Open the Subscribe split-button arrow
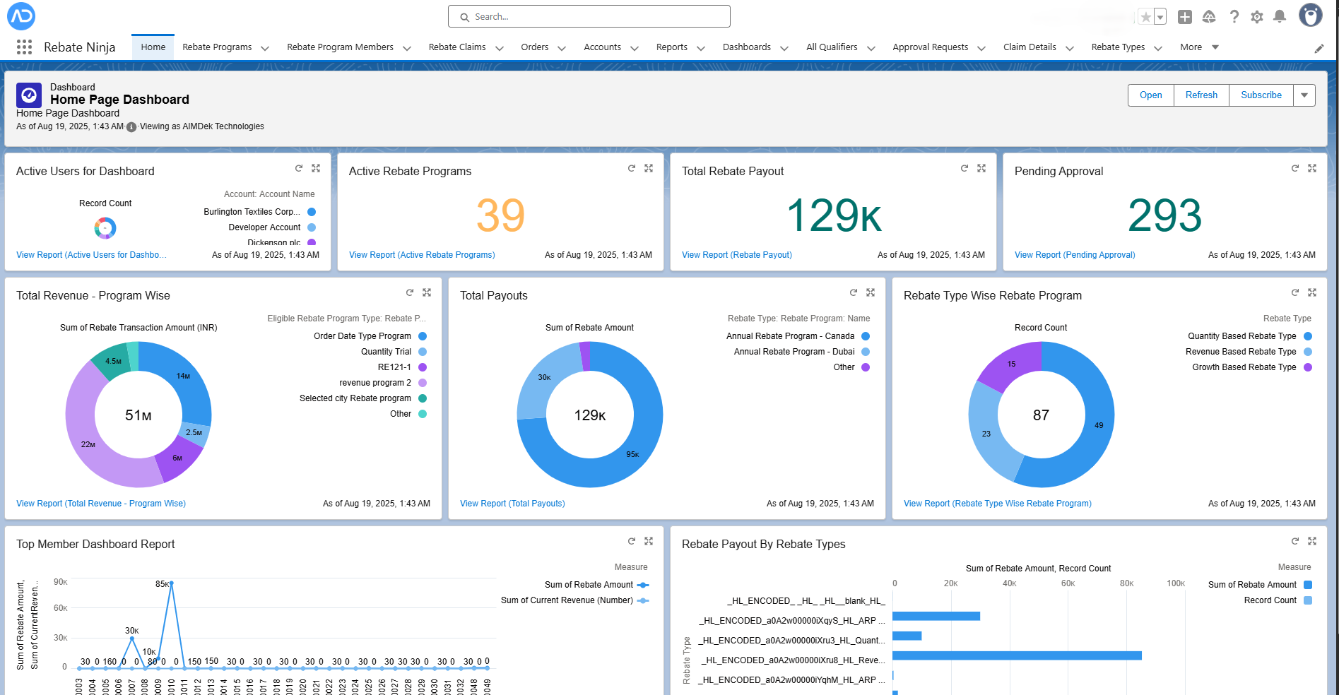This screenshot has width=1339, height=695. (1304, 95)
